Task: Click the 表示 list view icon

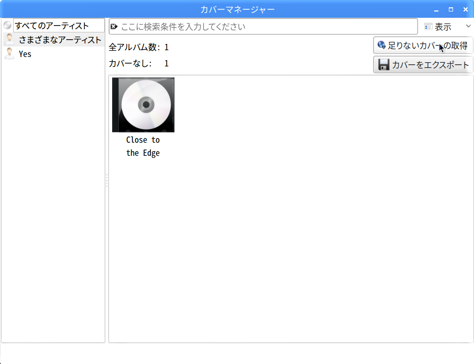Action: click(x=428, y=27)
